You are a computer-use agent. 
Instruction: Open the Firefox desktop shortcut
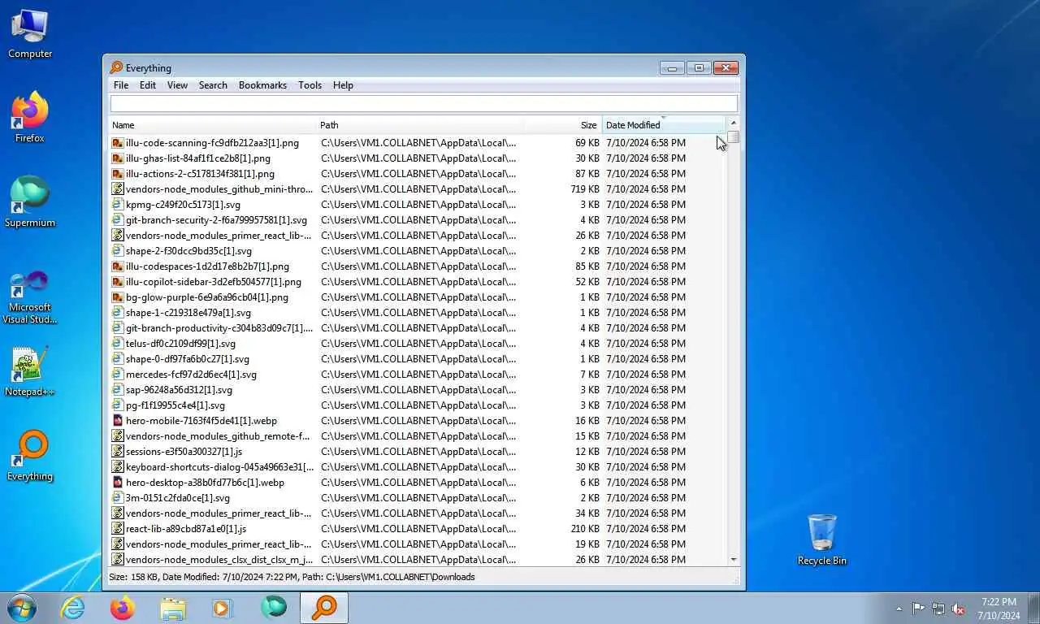[x=30, y=118]
